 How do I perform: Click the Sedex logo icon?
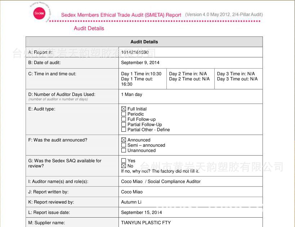click(39, 13)
